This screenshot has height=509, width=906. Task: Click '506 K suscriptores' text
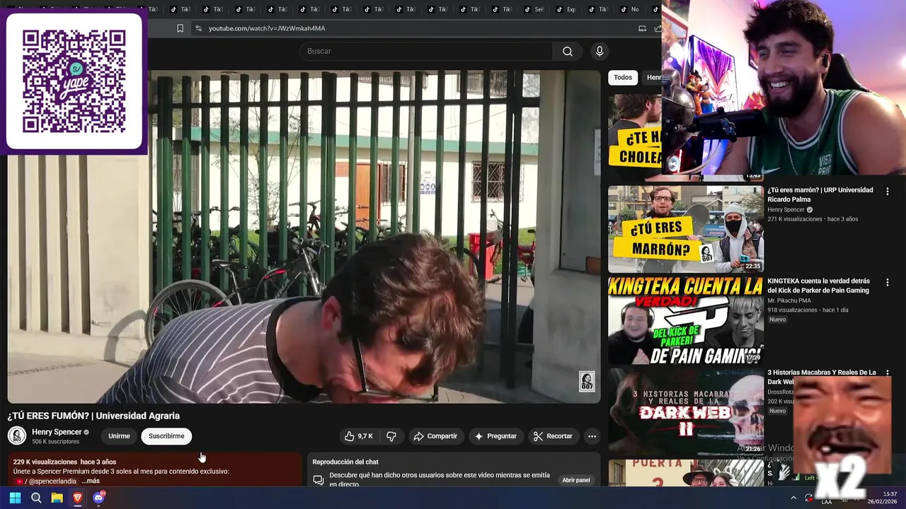pos(55,442)
